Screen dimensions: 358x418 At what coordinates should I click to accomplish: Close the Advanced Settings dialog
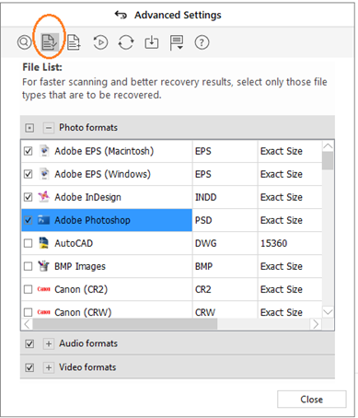click(312, 399)
